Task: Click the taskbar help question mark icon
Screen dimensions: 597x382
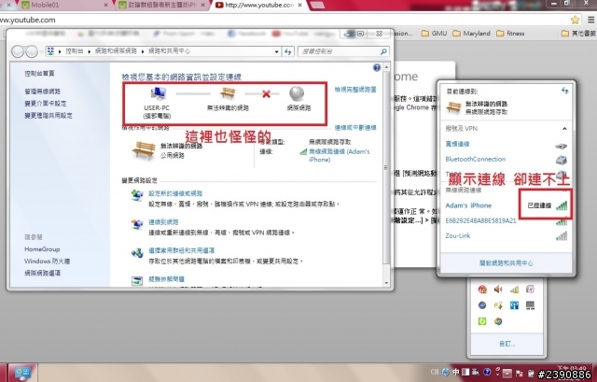Action: tap(487, 372)
